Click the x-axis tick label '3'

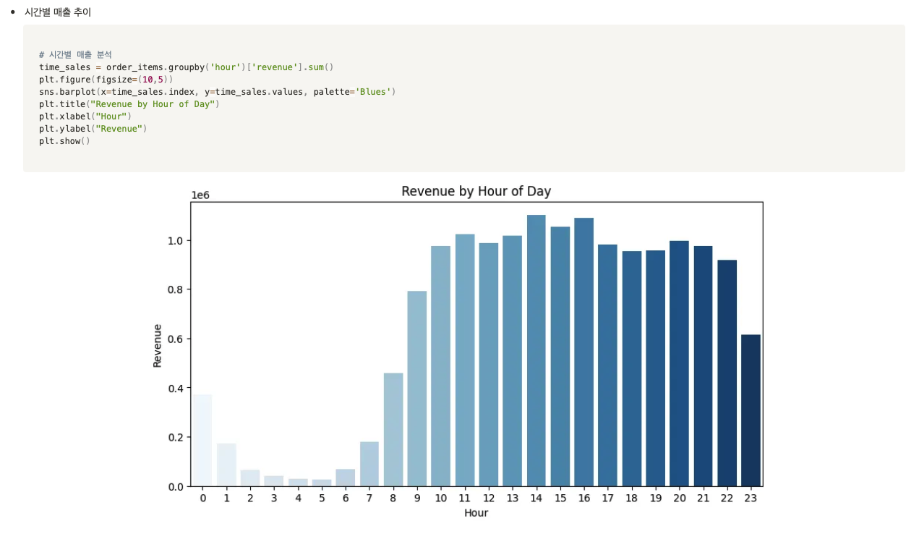point(274,499)
